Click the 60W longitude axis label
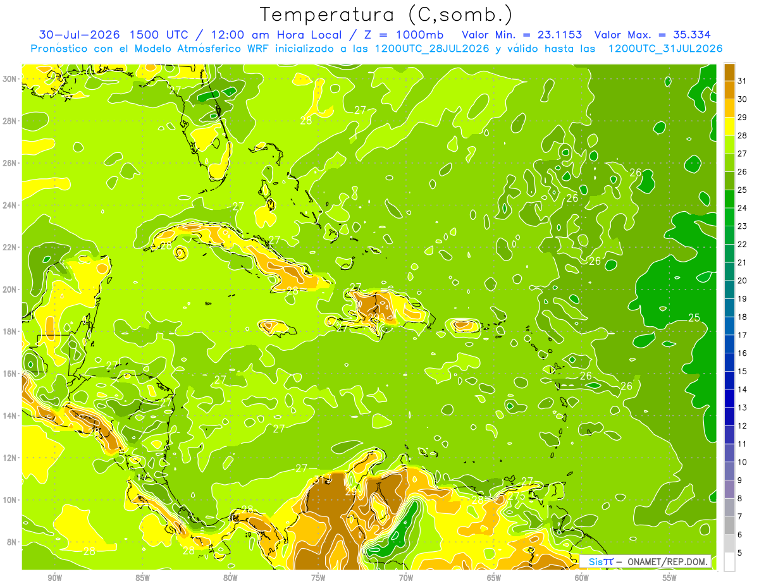 (x=582, y=578)
